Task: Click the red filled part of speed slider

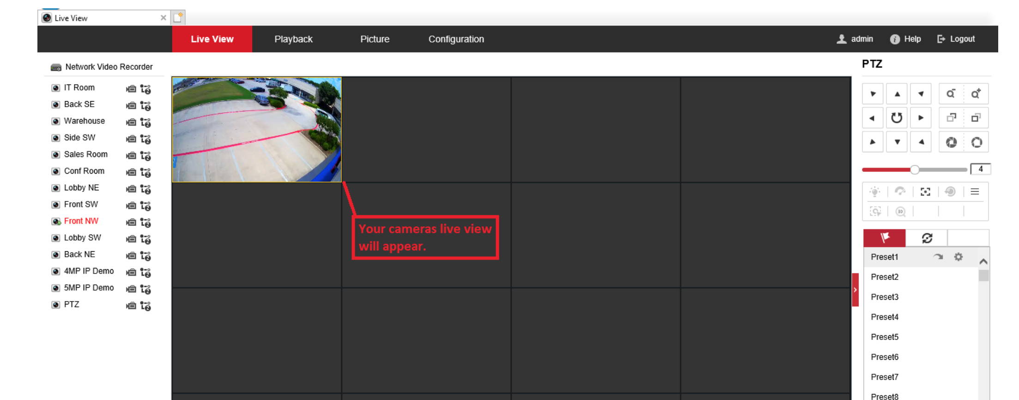Action: (x=886, y=170)
